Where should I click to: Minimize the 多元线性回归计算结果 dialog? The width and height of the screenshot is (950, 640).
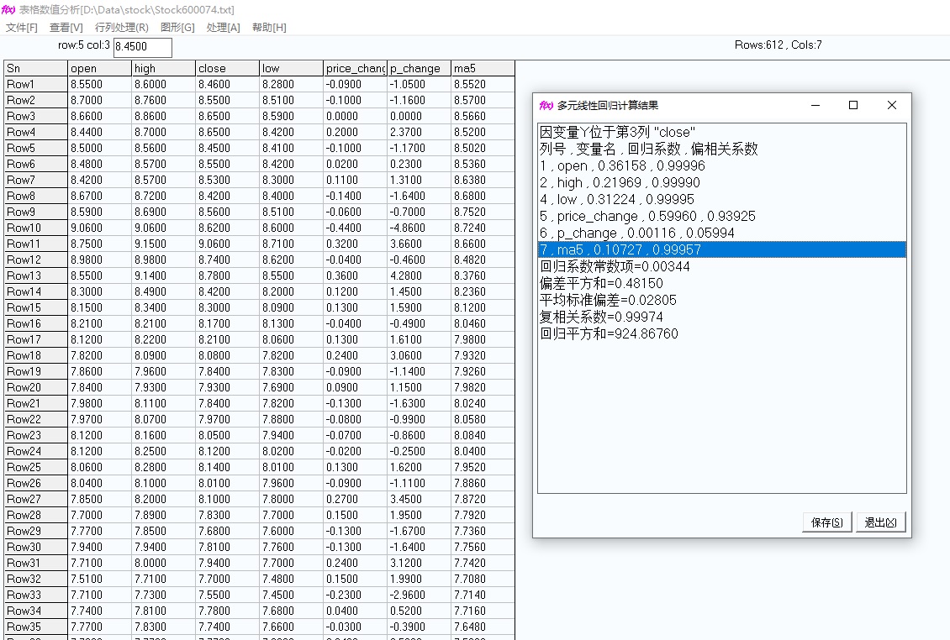point(815,105)
